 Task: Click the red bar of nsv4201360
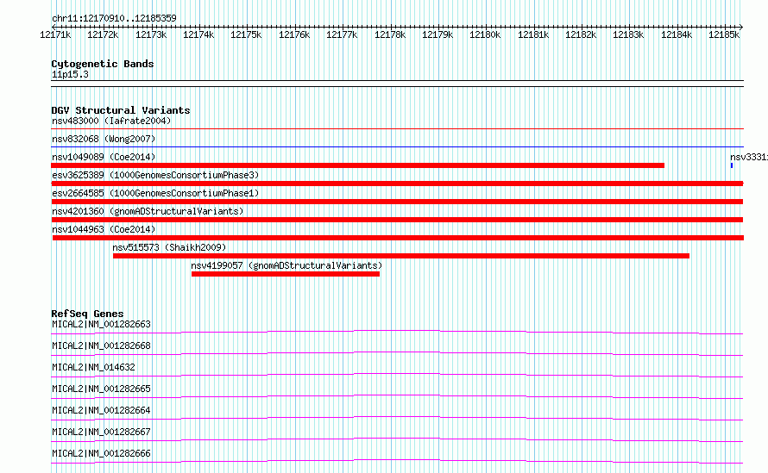click(397, 220)
